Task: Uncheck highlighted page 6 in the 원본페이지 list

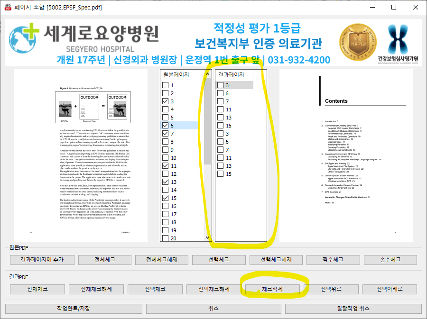Action: click(x=165, y=125)
